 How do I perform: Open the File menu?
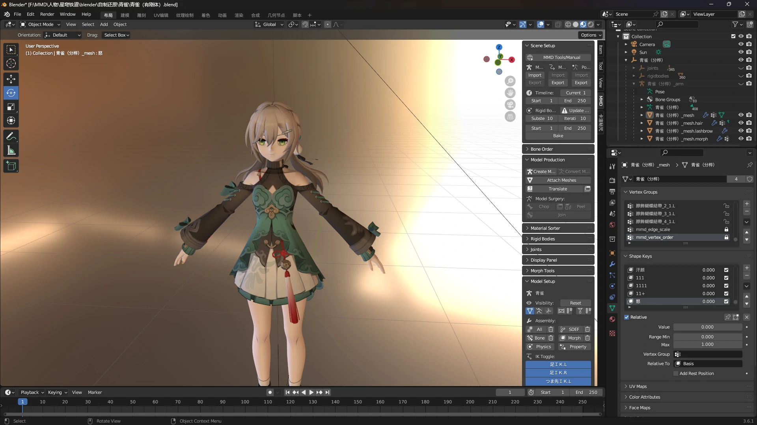(x=17, y=14)
